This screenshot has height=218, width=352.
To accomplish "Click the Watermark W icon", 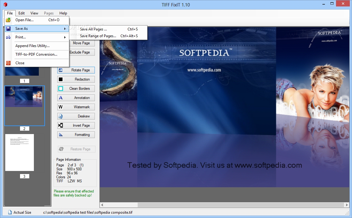I will [x=60, y=107].
